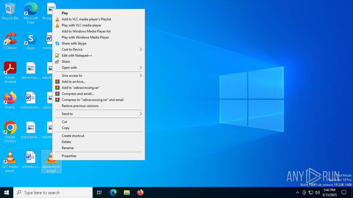Show hidden system tray icons

297,193
